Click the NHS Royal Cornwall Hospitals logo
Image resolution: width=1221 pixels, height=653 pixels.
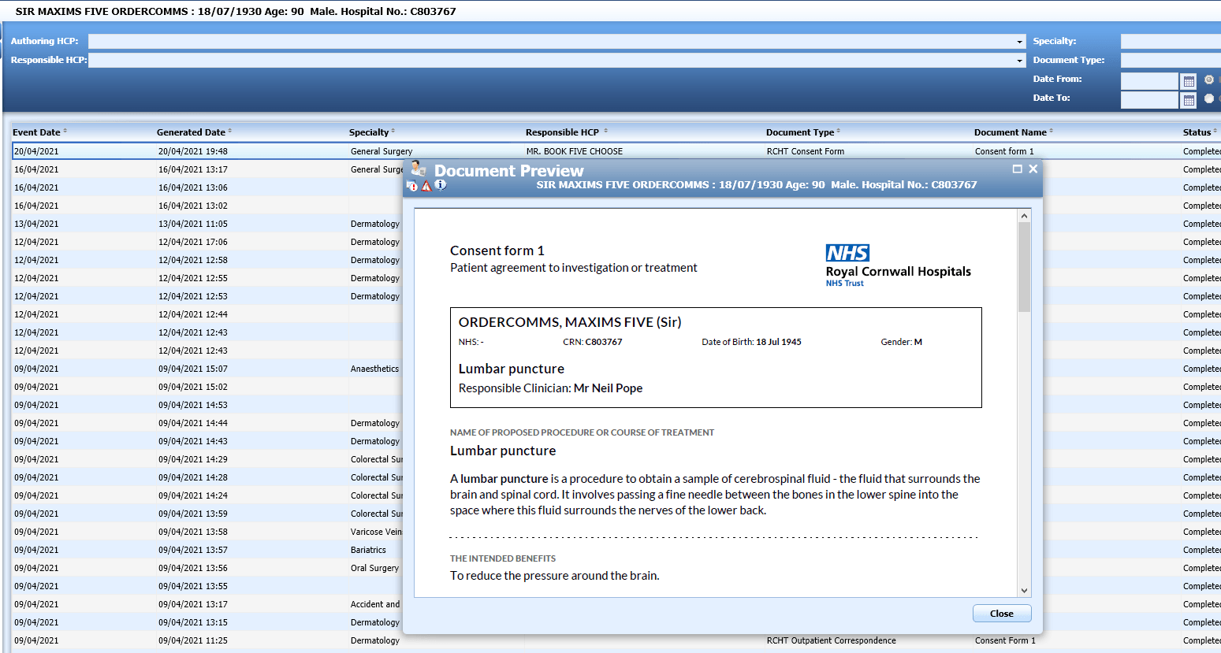(x=898, y=264)
